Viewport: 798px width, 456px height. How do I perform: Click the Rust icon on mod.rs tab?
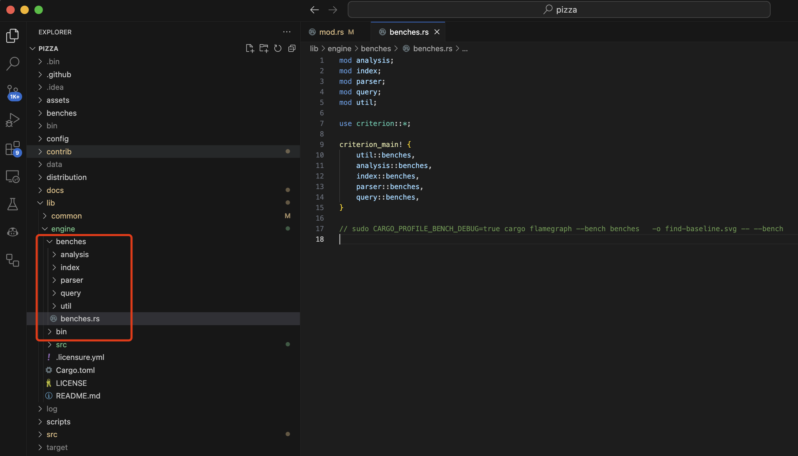click(312, 32)
